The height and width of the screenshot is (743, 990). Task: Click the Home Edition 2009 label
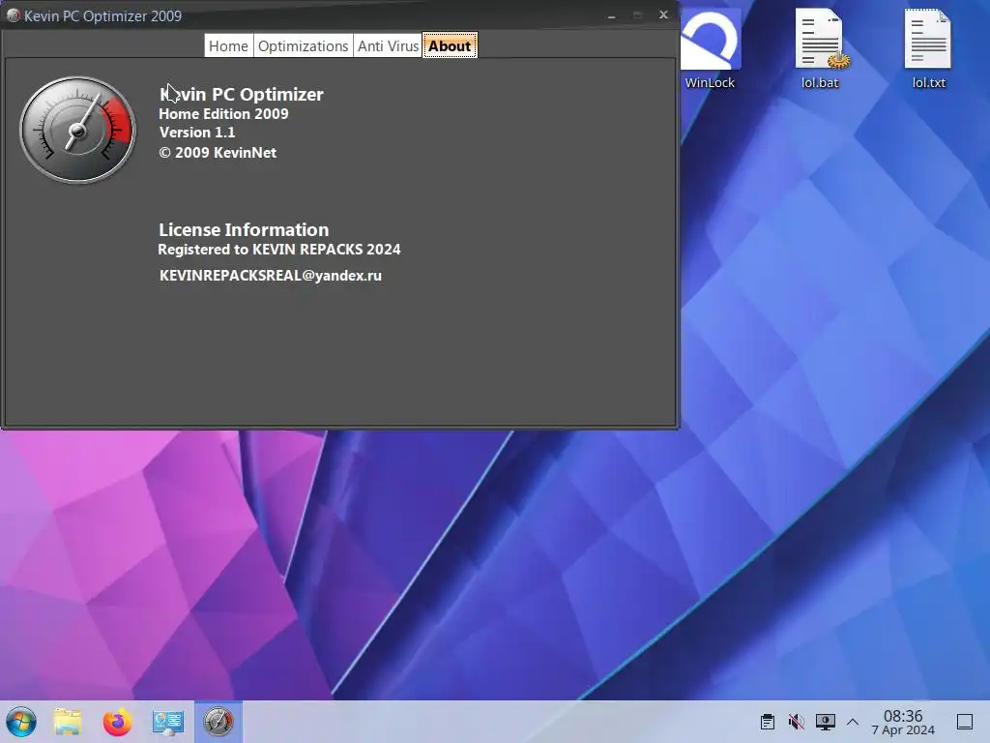[223, 114]
